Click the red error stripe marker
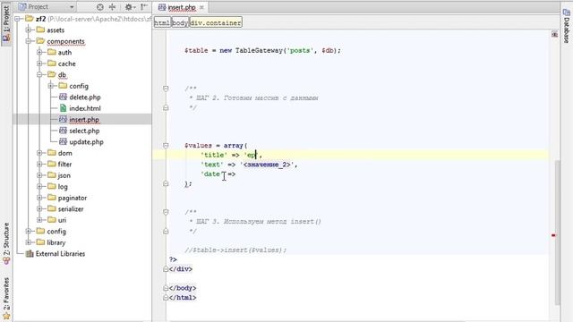Viewport: 573px width, 322px height. 553,235
